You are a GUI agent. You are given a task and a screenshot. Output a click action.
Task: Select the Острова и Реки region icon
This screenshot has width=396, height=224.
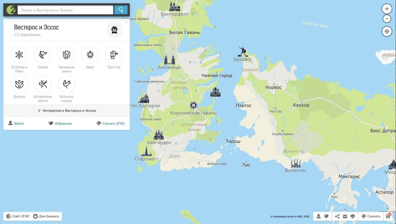pos(19,55)
